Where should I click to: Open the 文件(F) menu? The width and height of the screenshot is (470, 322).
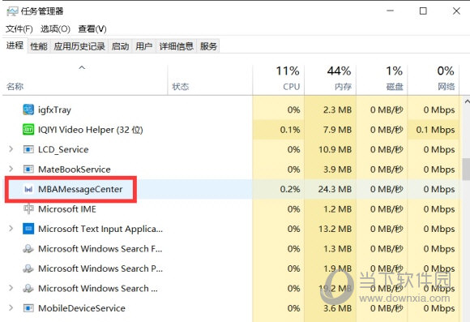pyautogui.click(x=19, y=29)
